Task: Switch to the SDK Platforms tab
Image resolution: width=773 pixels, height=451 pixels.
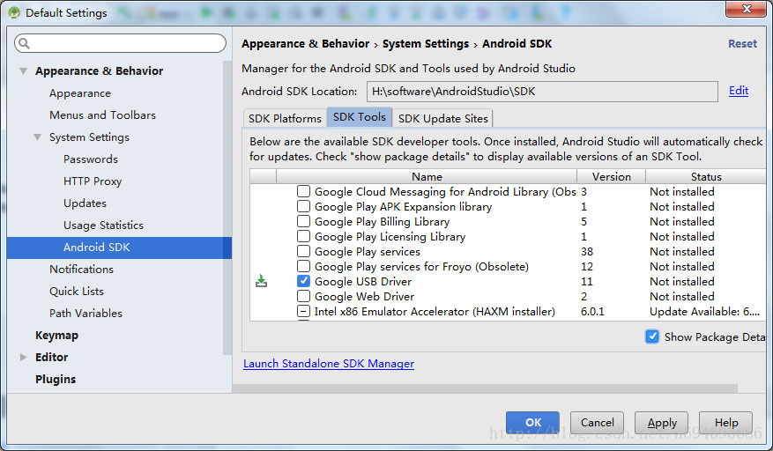Action: click(285, 118)
